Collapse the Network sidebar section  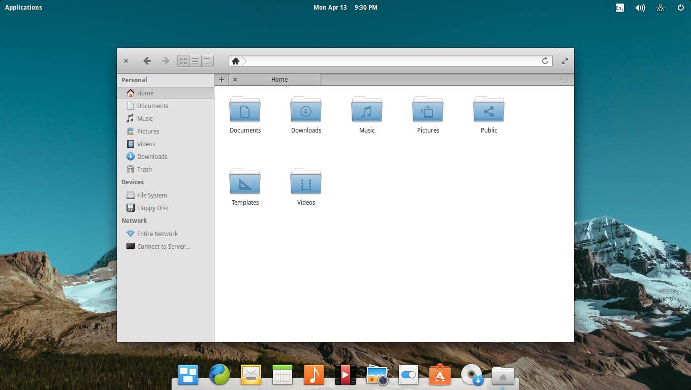pyautogui.click(x=134, y=220)
